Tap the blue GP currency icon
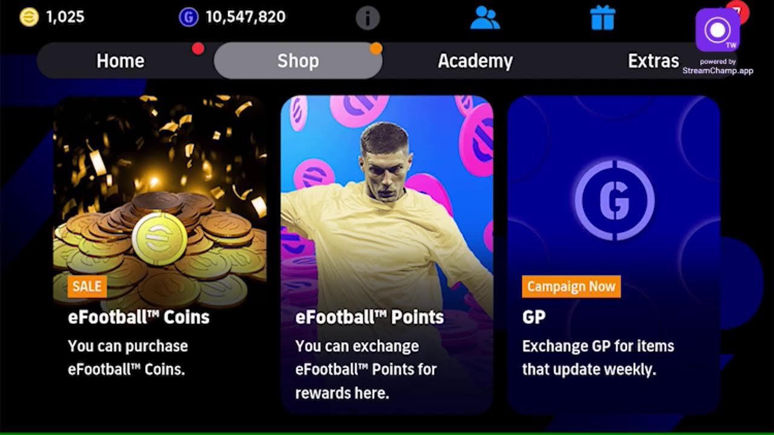Screen dimensions: 774x435 [189, 17]
